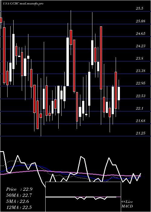Click the '50MA : 22.7' readout
Image resolution: width=151 pixels, height=212 pixels.
tap(19, 195)
